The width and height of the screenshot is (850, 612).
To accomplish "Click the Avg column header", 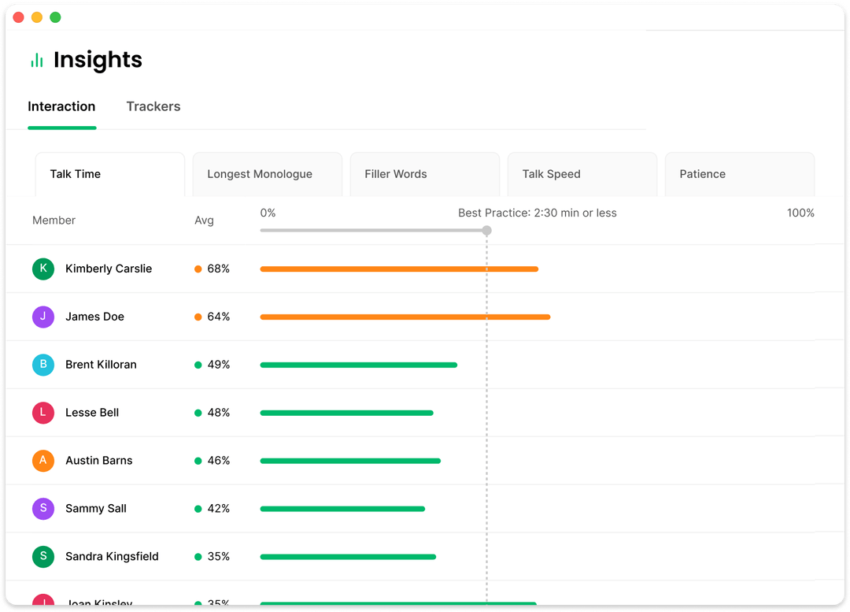I will coord(205,221).
